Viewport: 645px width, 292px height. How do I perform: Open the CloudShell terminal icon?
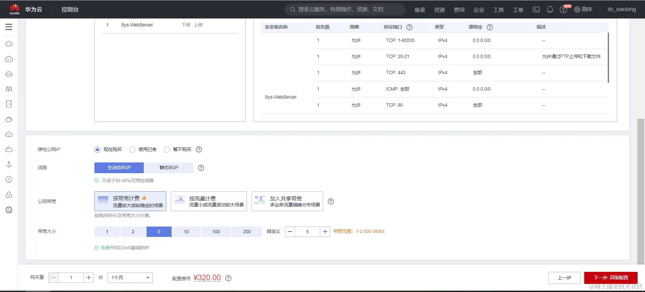click(536, 9)
